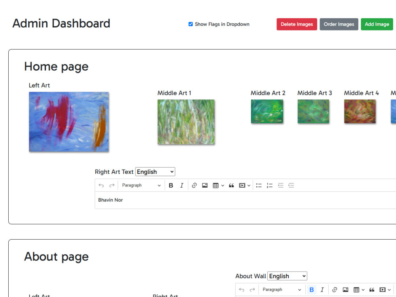Open the About Wall language dropdown
The width and height of the screenshot is (396, 297).
287,276
